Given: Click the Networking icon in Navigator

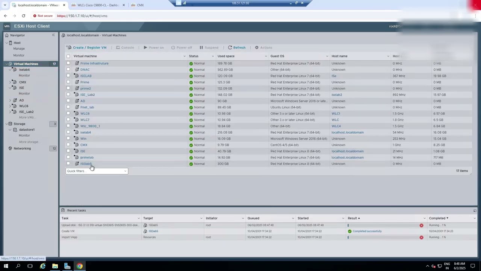Looking at the screenshot, I should [x=10, y=148].
